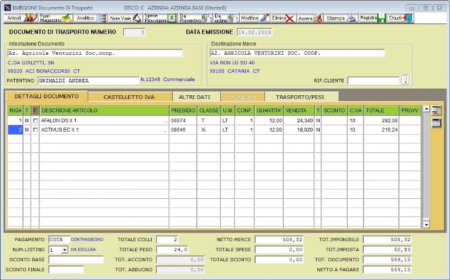Click the Destinazione Merce name field
This screenshot has height=280, width=450.
[x=297, y=53]
